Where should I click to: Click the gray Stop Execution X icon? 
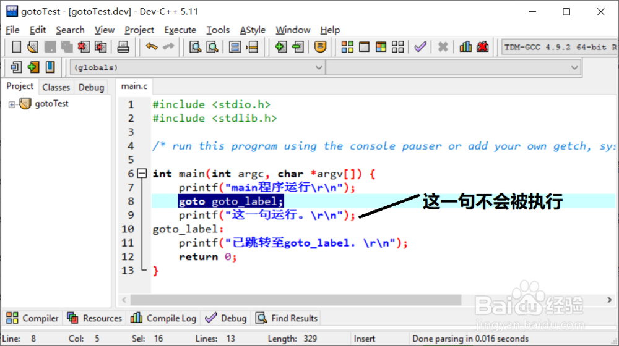443,47
